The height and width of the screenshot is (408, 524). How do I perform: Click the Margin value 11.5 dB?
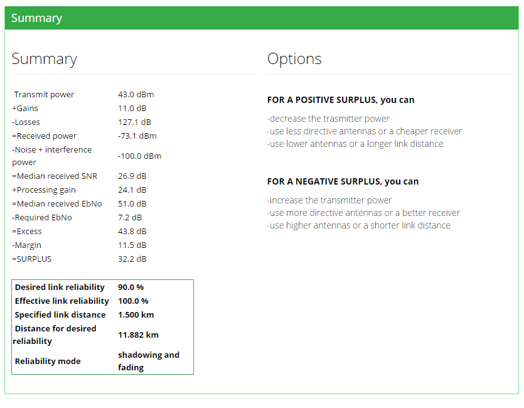point(132,245)
